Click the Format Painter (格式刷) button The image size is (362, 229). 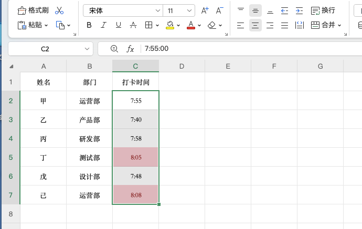coord(35,10)
